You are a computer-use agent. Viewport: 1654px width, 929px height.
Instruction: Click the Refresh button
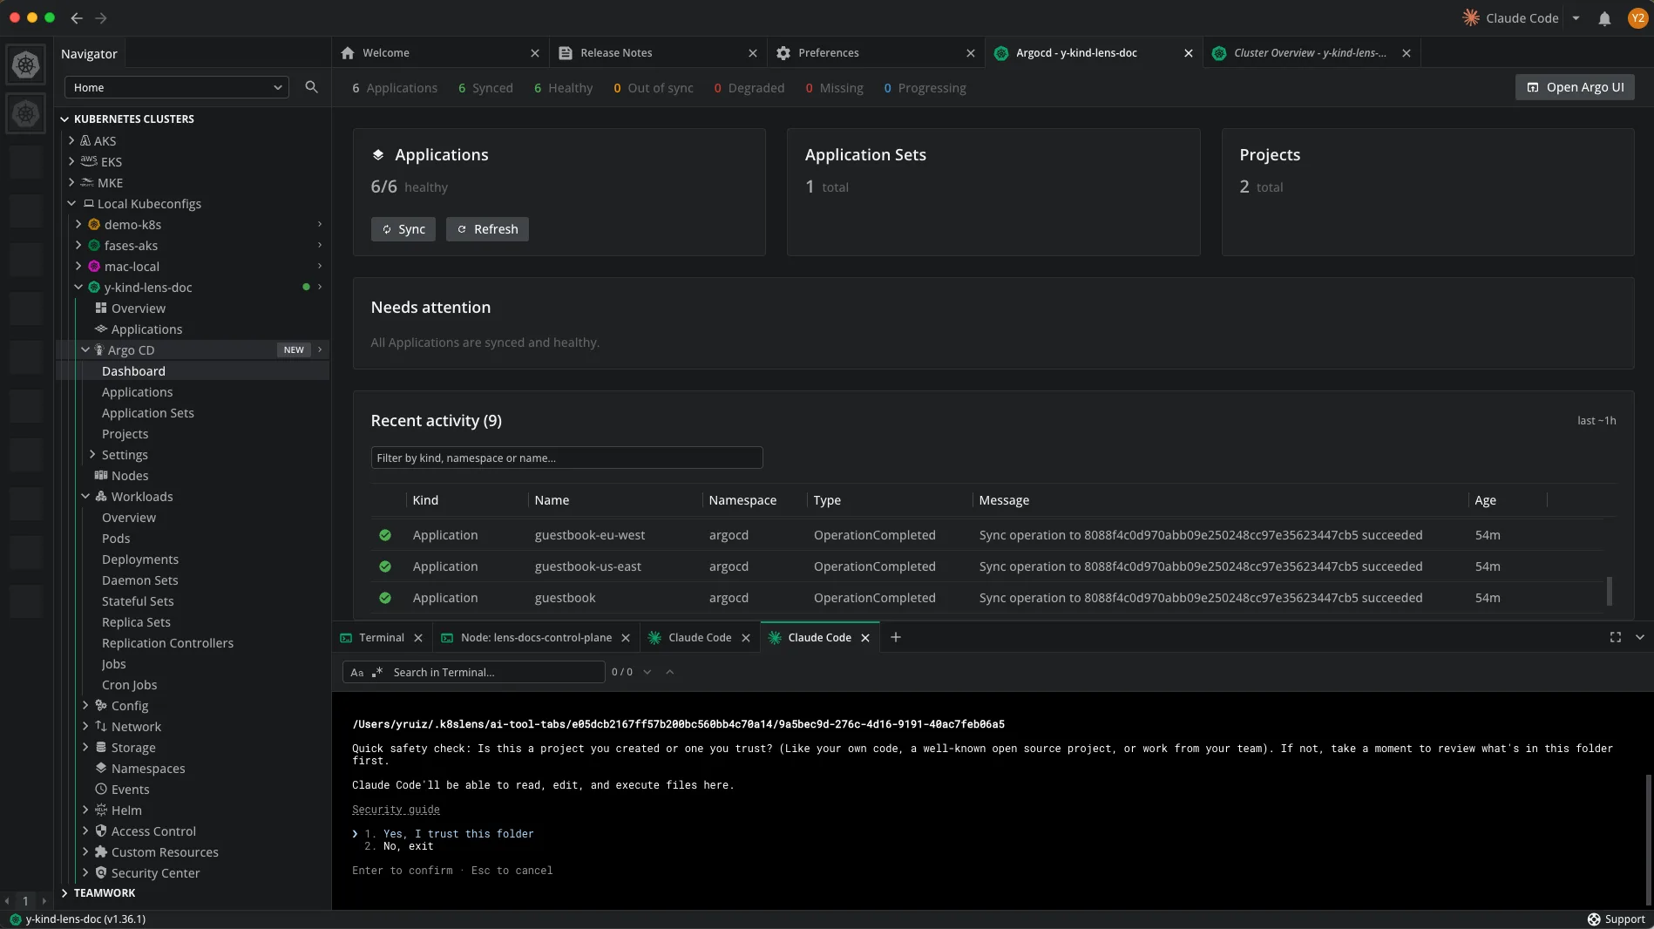pyautogui.click(x=487, y=229)
